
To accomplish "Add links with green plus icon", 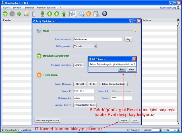I will [x=19, y=14].
